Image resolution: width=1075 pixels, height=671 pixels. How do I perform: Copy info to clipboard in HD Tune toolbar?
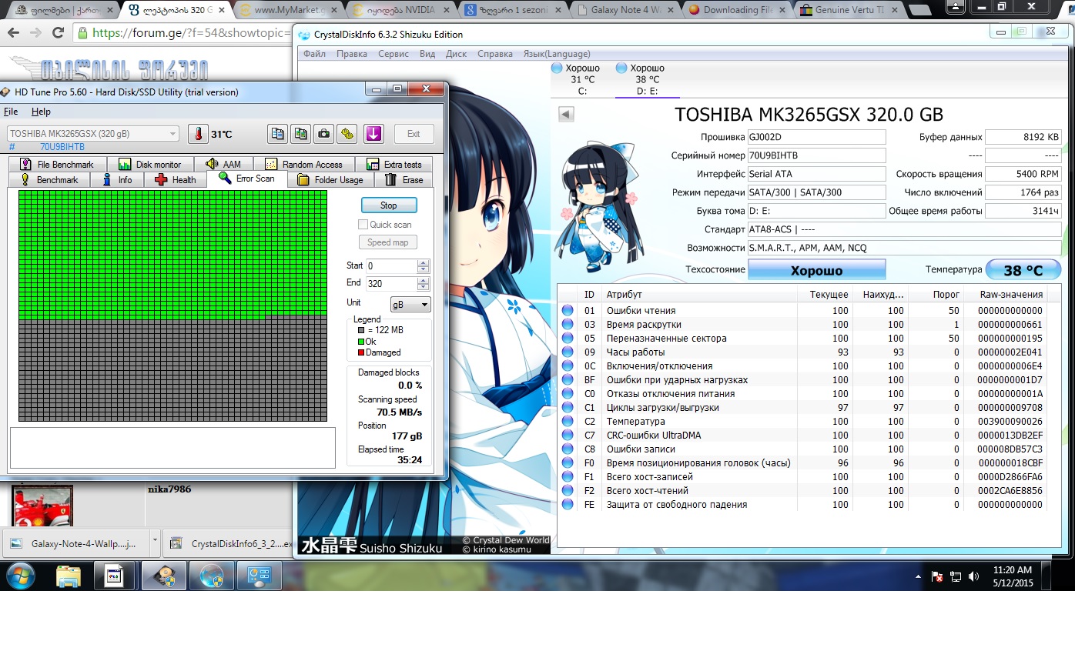pyautogui.click(x=277, y=134)
